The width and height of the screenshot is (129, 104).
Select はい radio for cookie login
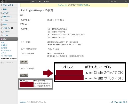click(x=48, y=49)
